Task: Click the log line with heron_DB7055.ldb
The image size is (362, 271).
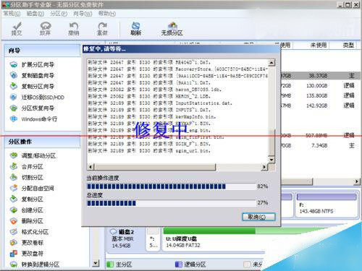Action: 154,90
